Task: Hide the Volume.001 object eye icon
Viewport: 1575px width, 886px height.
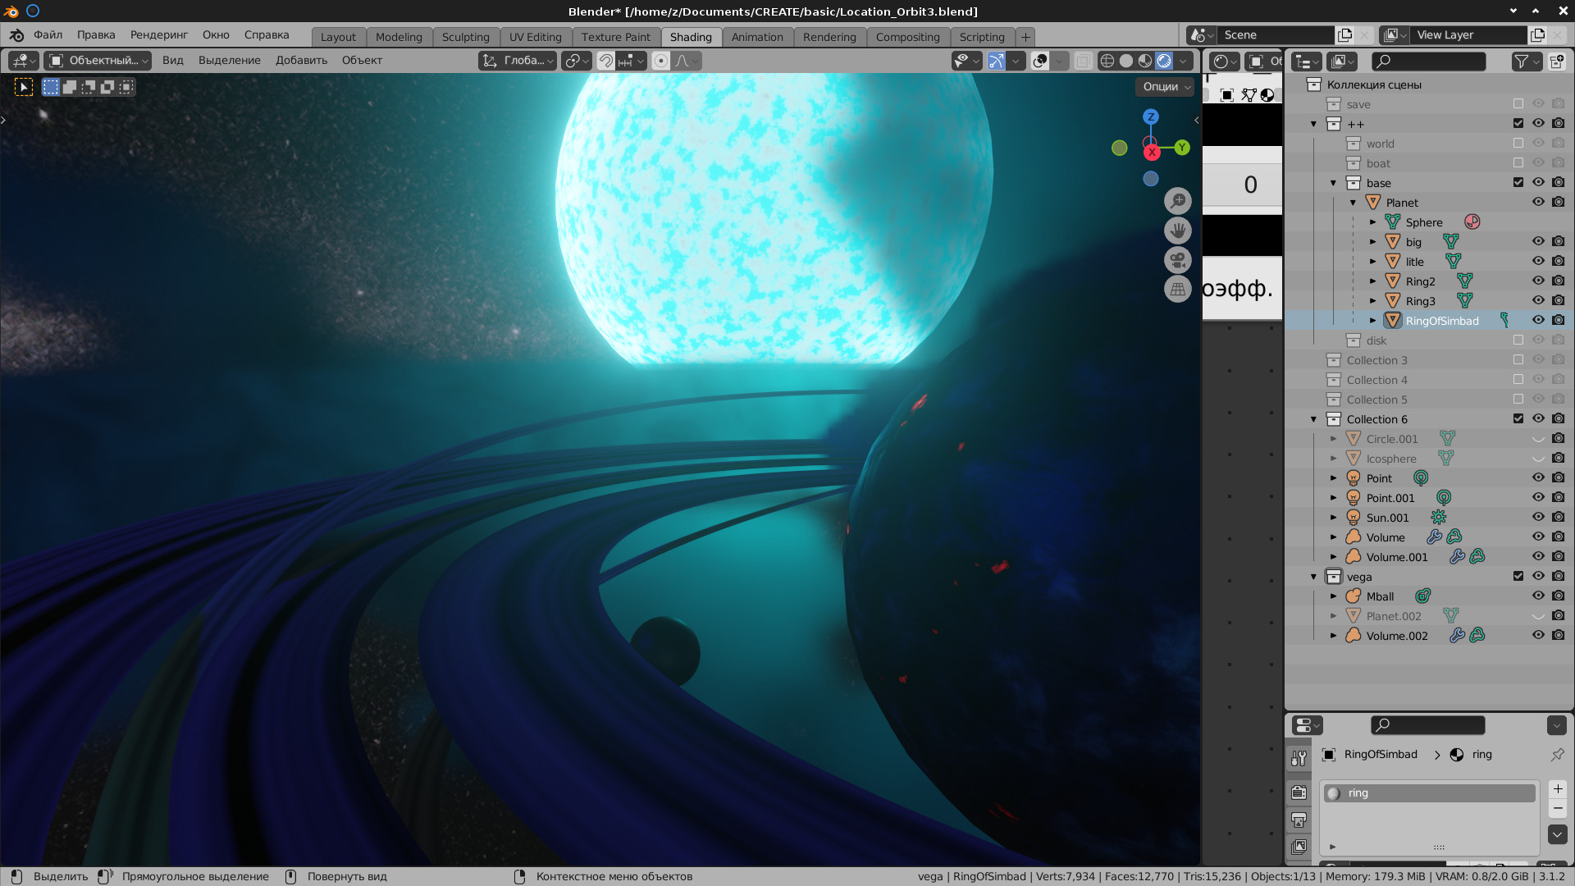Action: coord(1538,557)
